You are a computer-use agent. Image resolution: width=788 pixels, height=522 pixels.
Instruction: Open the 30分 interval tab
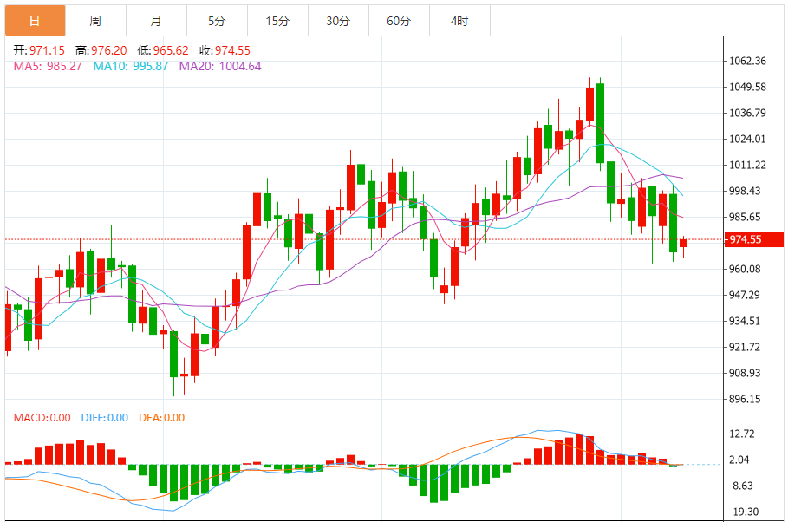point(338,21)
